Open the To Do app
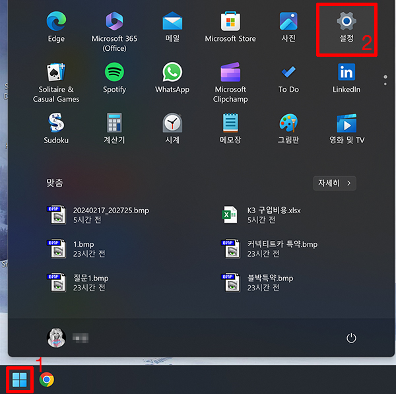396x394 pixels. pyautogui.click(x=288, y=78)
